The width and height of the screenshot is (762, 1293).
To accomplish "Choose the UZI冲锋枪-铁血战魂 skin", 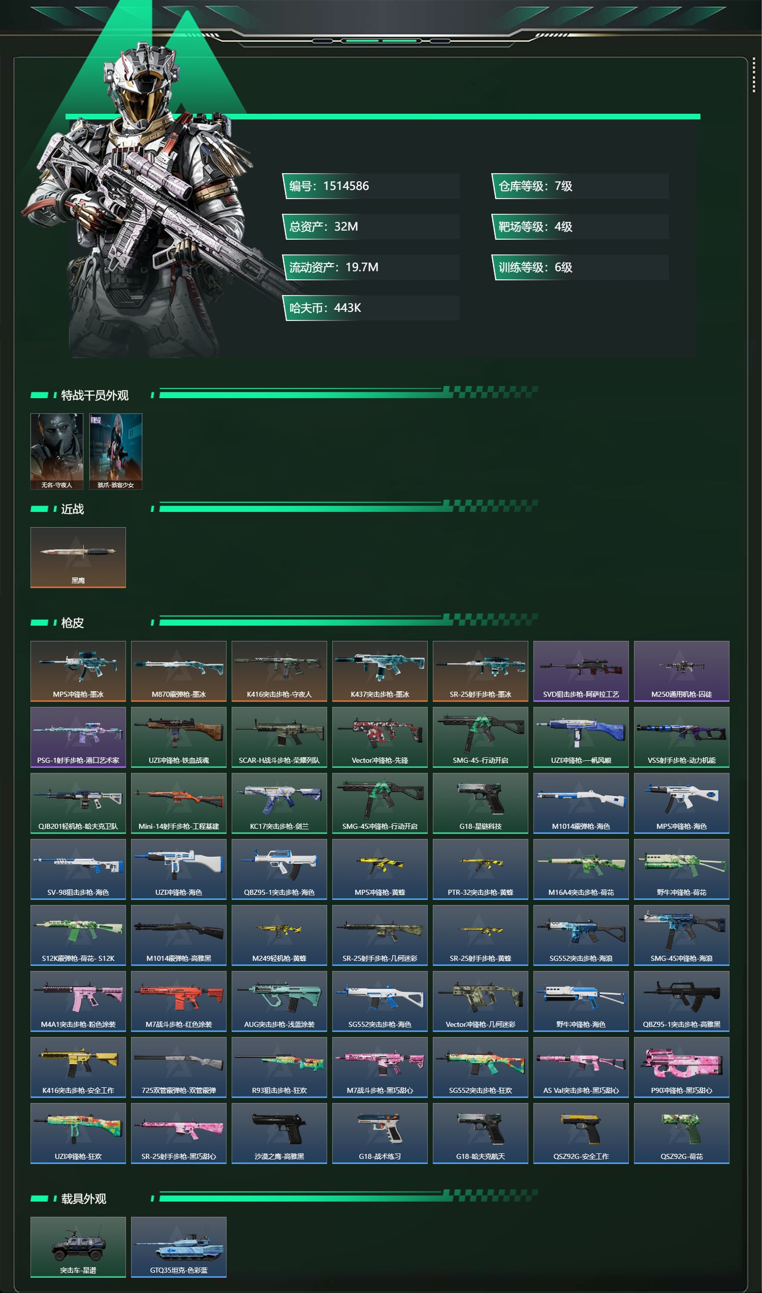I will tap(179, 737).
